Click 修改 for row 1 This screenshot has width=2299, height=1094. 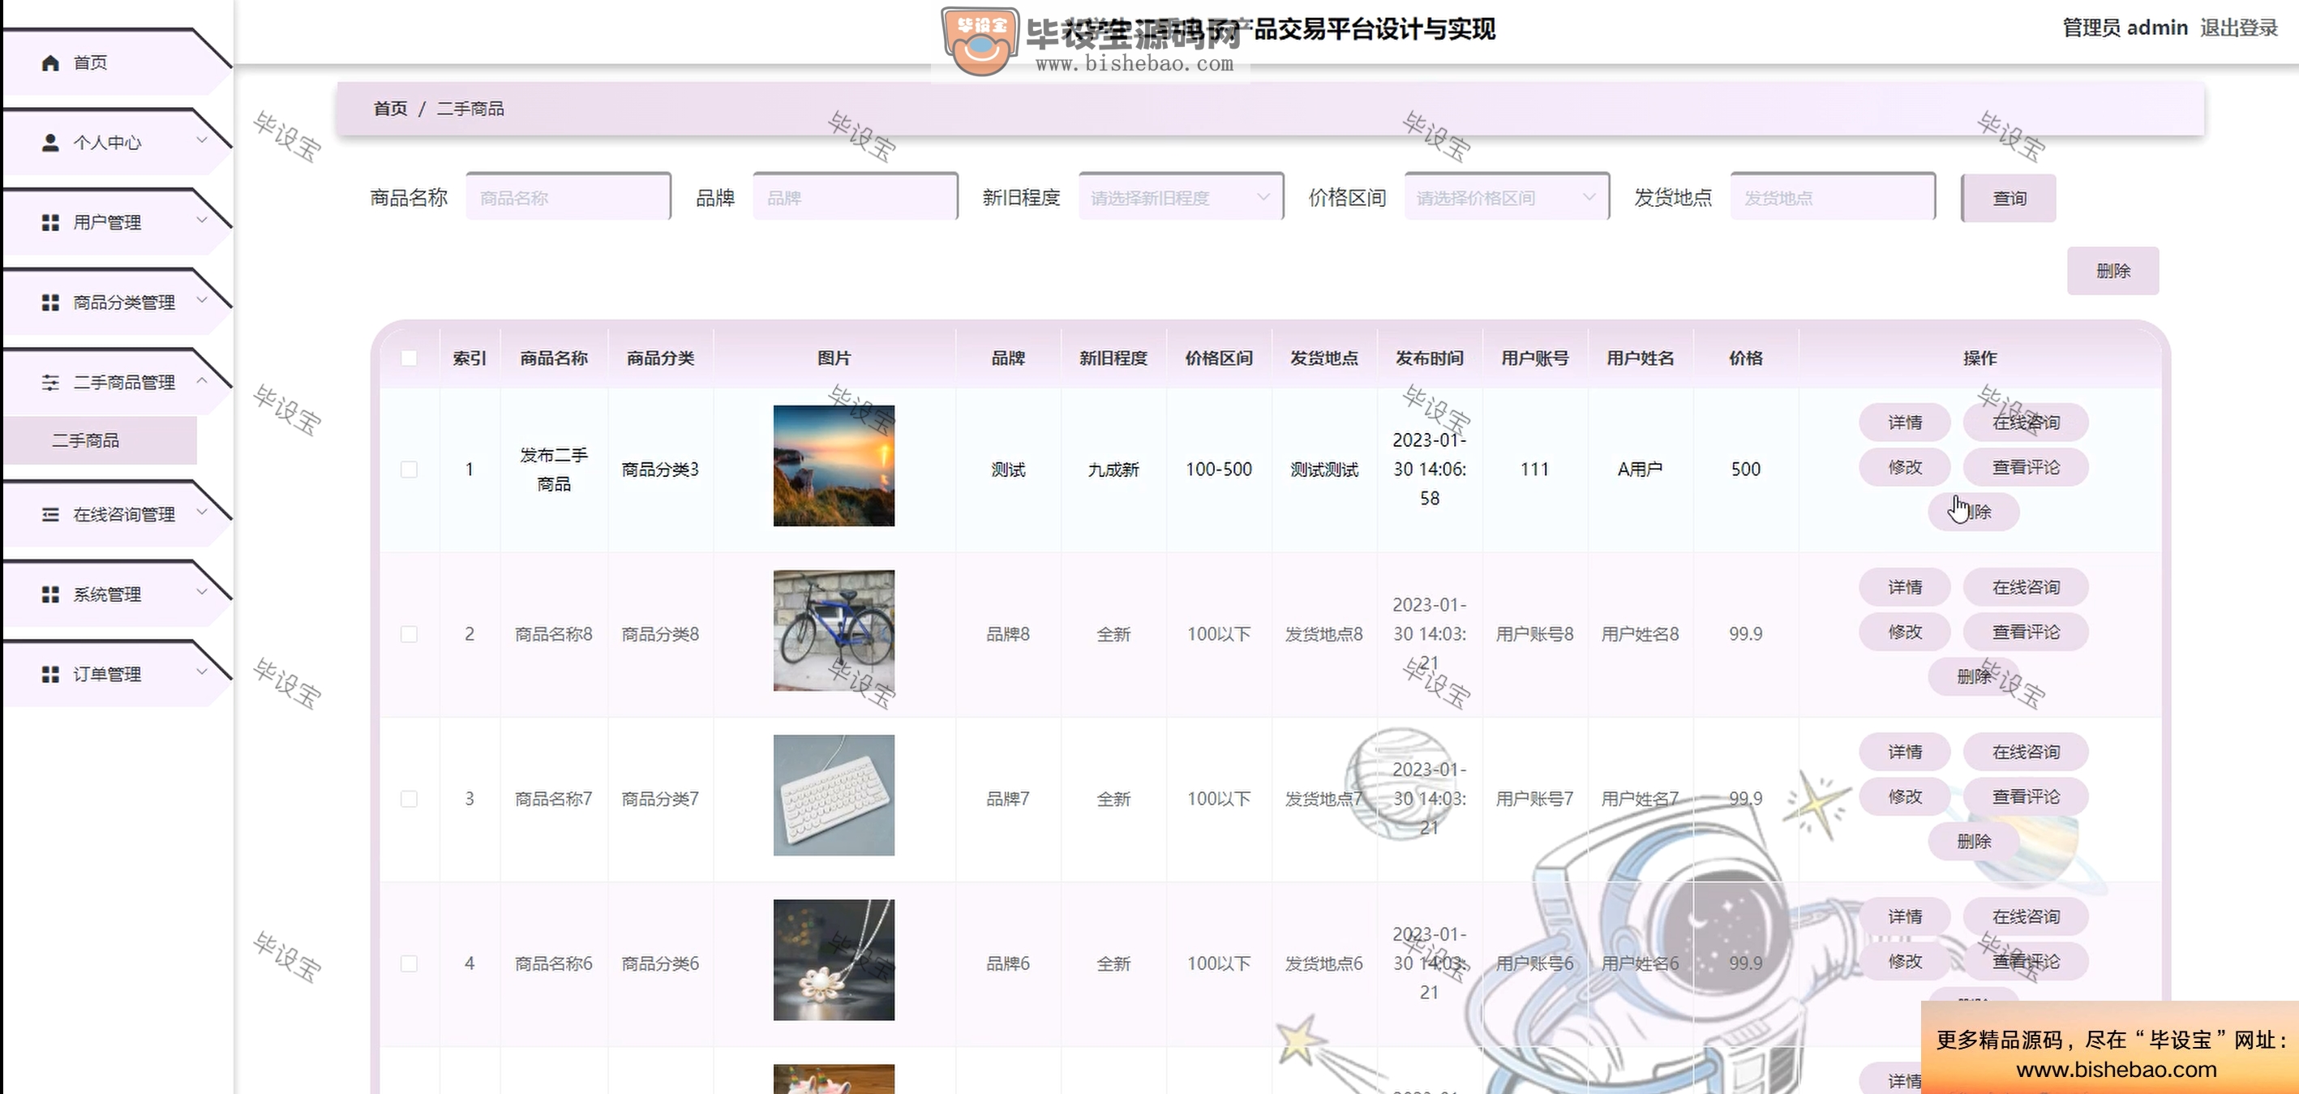tap(1905, 466)
